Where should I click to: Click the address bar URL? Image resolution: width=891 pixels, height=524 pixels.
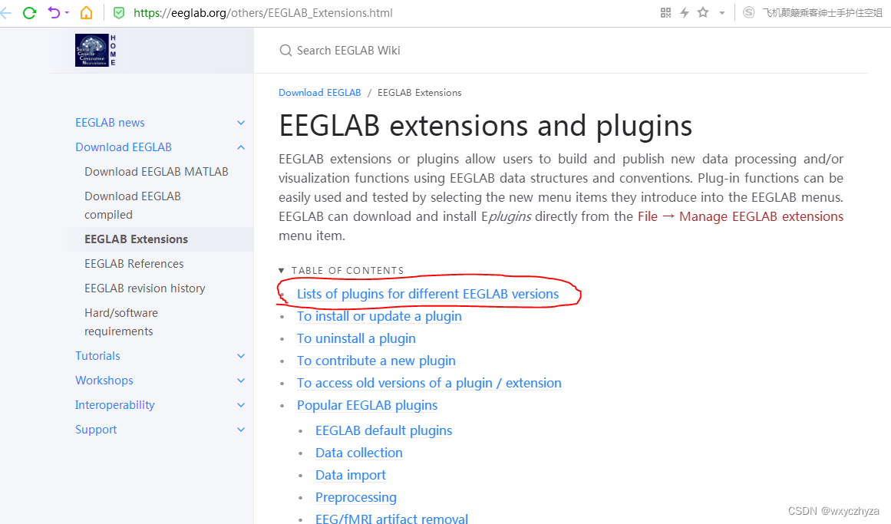pos(263,12)
